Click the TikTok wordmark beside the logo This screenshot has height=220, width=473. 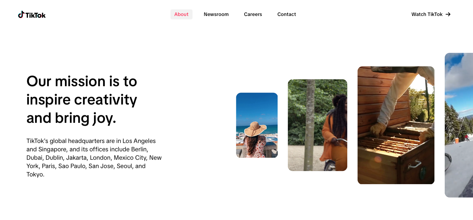pos(36,15)
